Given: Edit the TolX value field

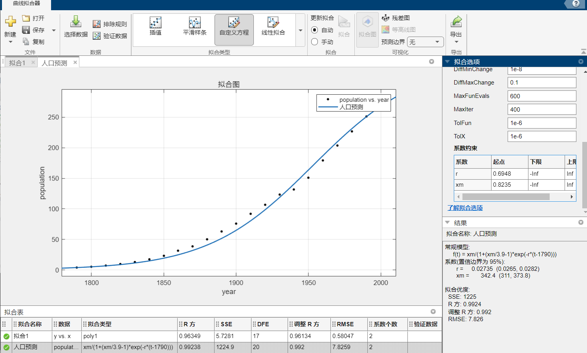Looking at the screenshot, I should pyautogui.click(x=542, y=136).
